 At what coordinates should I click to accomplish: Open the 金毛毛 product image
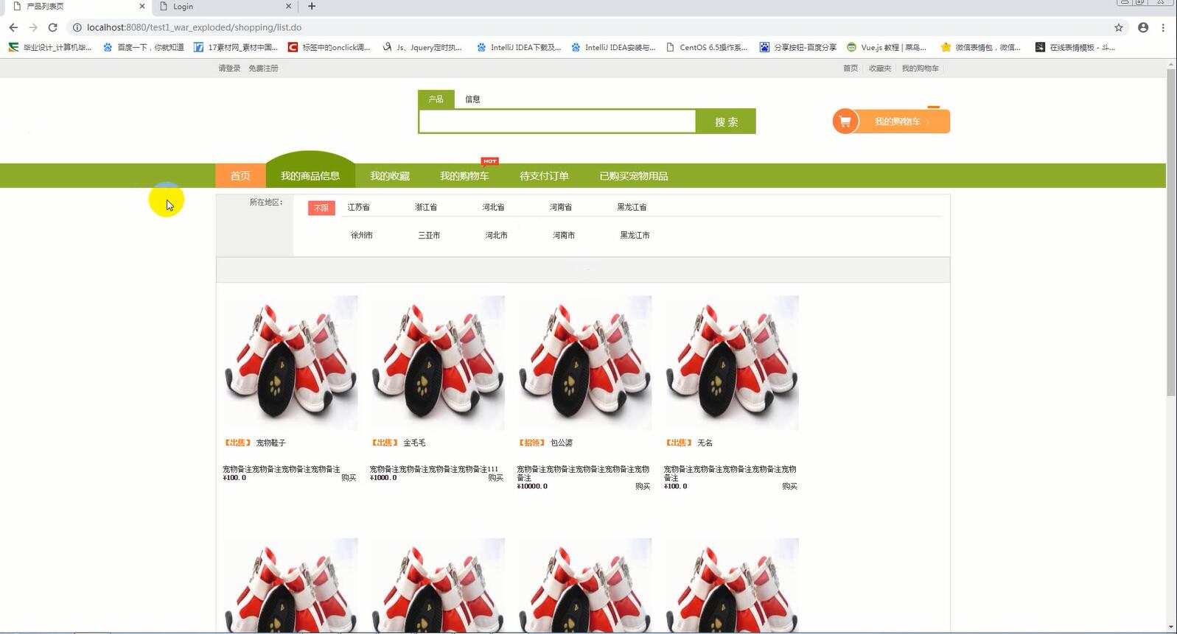[437, 363]
